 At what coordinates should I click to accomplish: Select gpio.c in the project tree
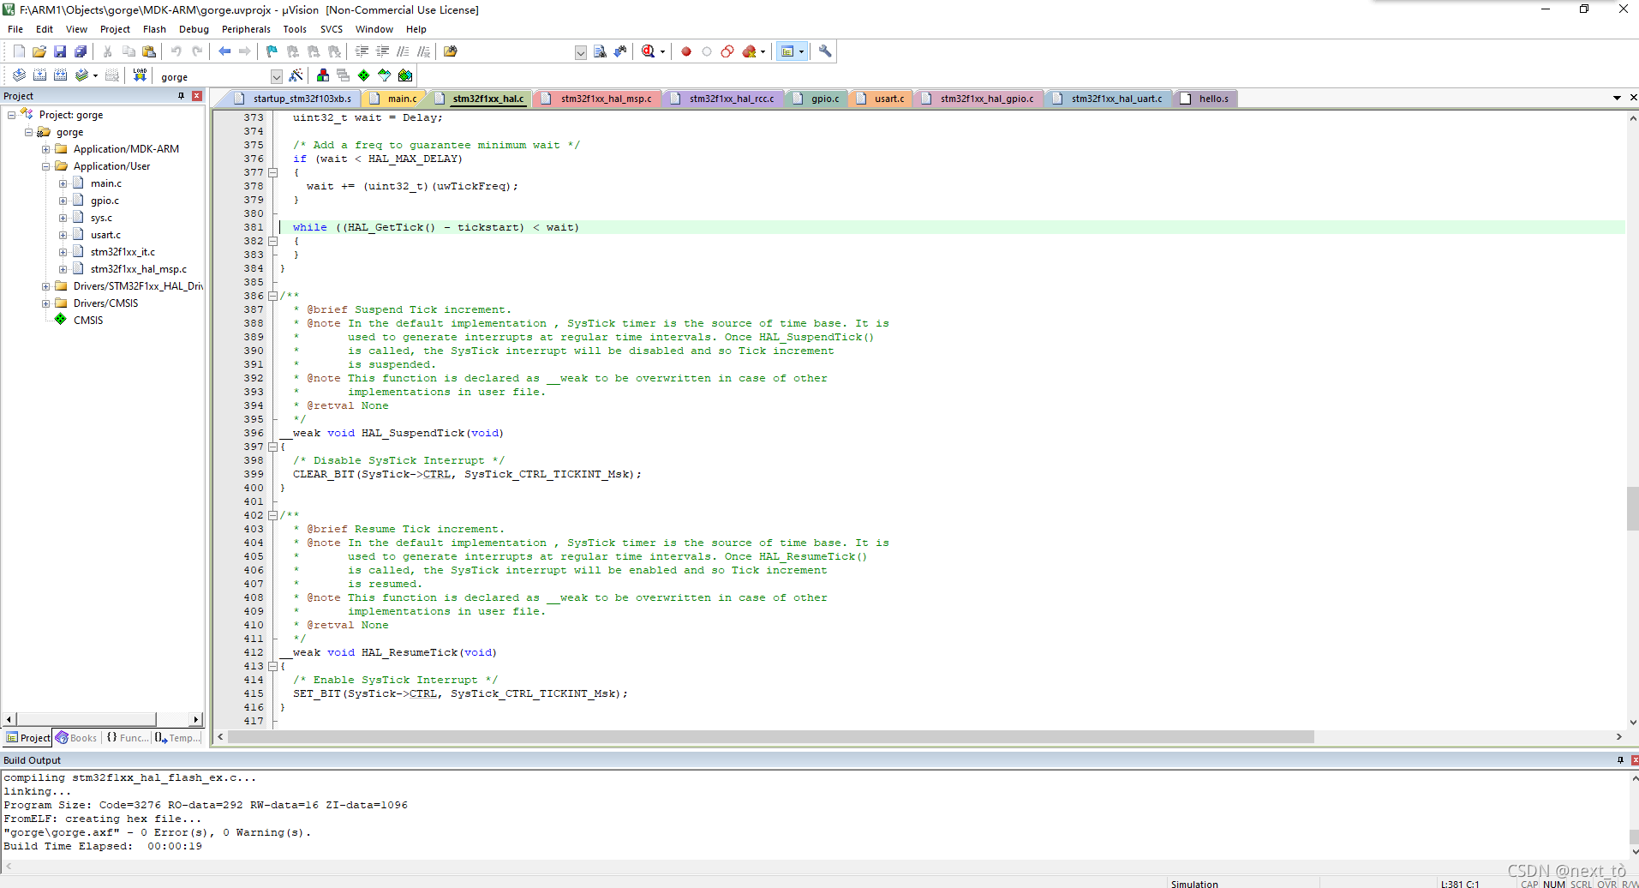(x=105, y=201)
